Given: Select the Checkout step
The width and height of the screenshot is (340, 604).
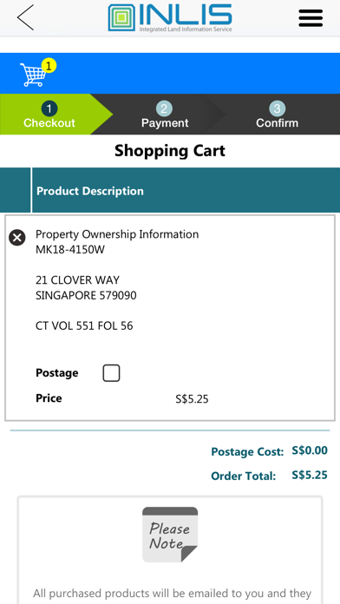Looking at the screenshot, I should point(49,115).
